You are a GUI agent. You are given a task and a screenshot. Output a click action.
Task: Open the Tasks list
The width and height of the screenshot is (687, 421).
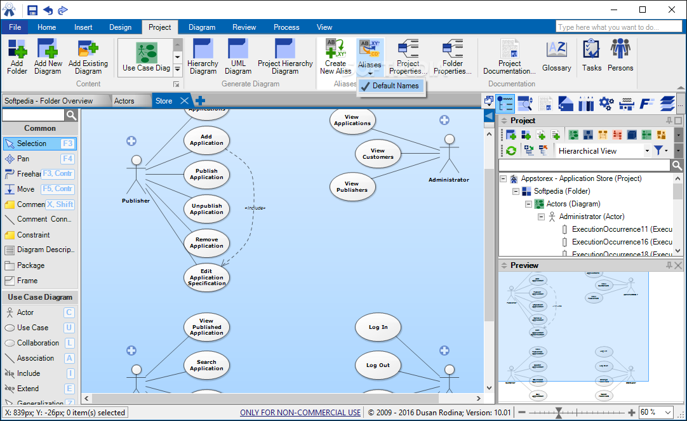point(592,57)
